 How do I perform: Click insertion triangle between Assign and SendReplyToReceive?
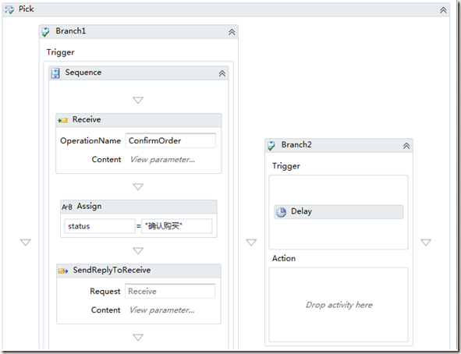138,250
